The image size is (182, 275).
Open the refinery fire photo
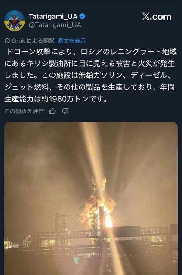[91, 199]
